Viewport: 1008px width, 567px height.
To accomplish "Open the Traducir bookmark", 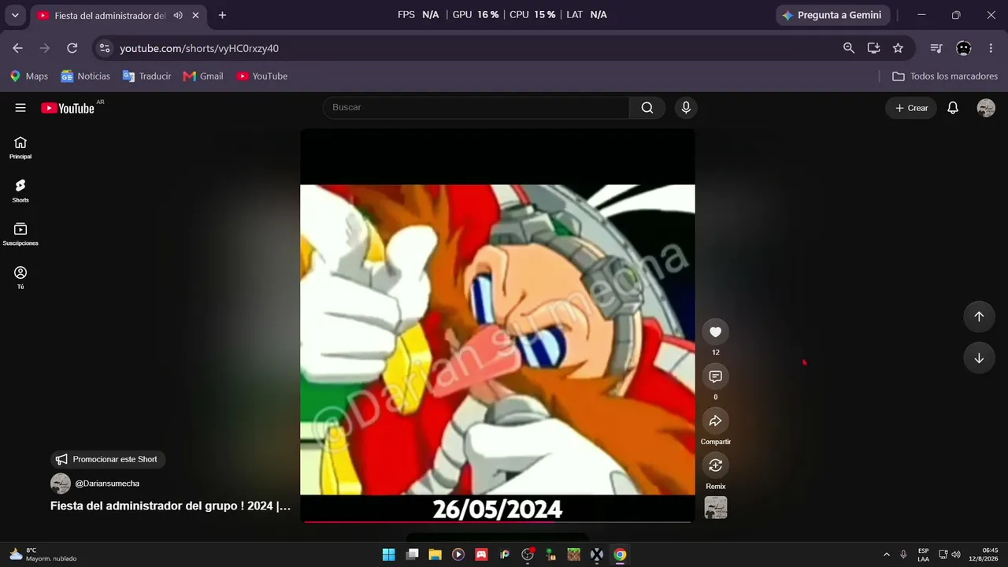I will (146, 76).
